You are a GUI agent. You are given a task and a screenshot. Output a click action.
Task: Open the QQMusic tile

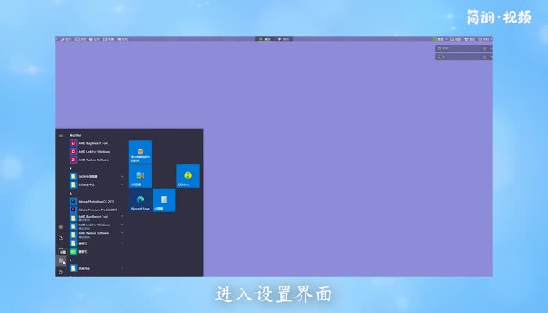pos(188,176)
